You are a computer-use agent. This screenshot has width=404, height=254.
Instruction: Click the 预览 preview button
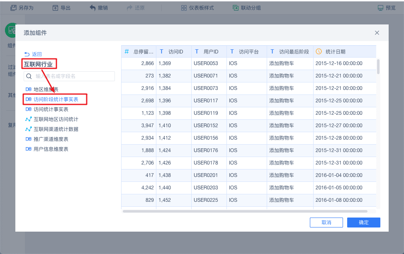pos(387,8)
